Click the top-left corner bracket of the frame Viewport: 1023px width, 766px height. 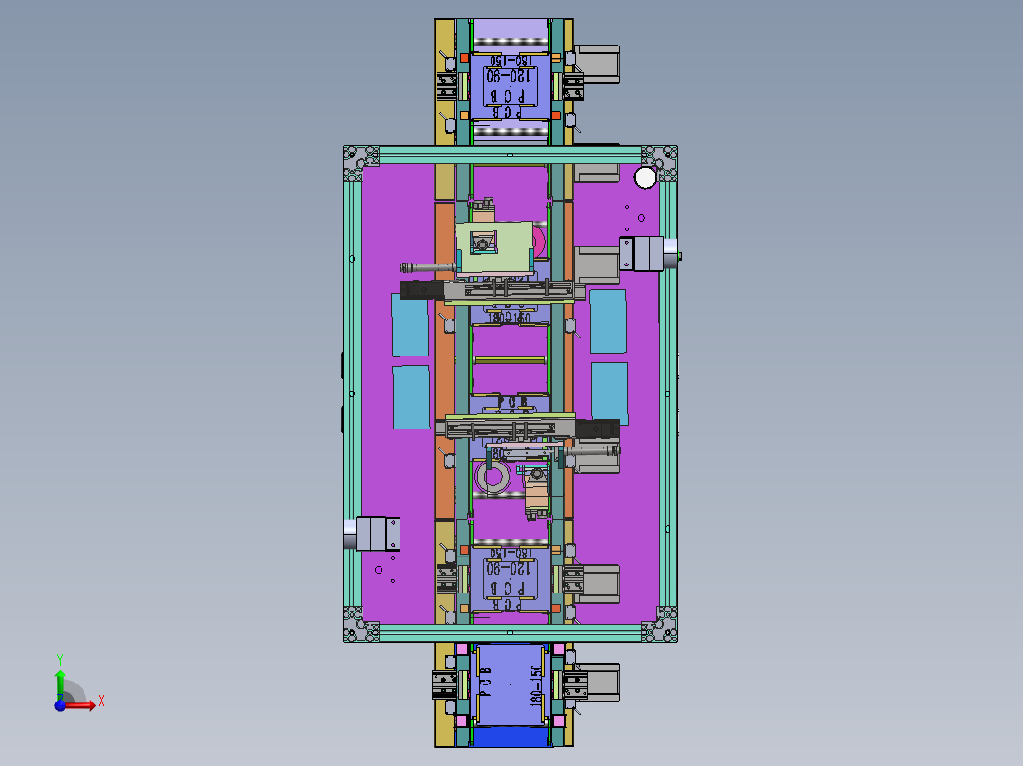tap(361, 163)
